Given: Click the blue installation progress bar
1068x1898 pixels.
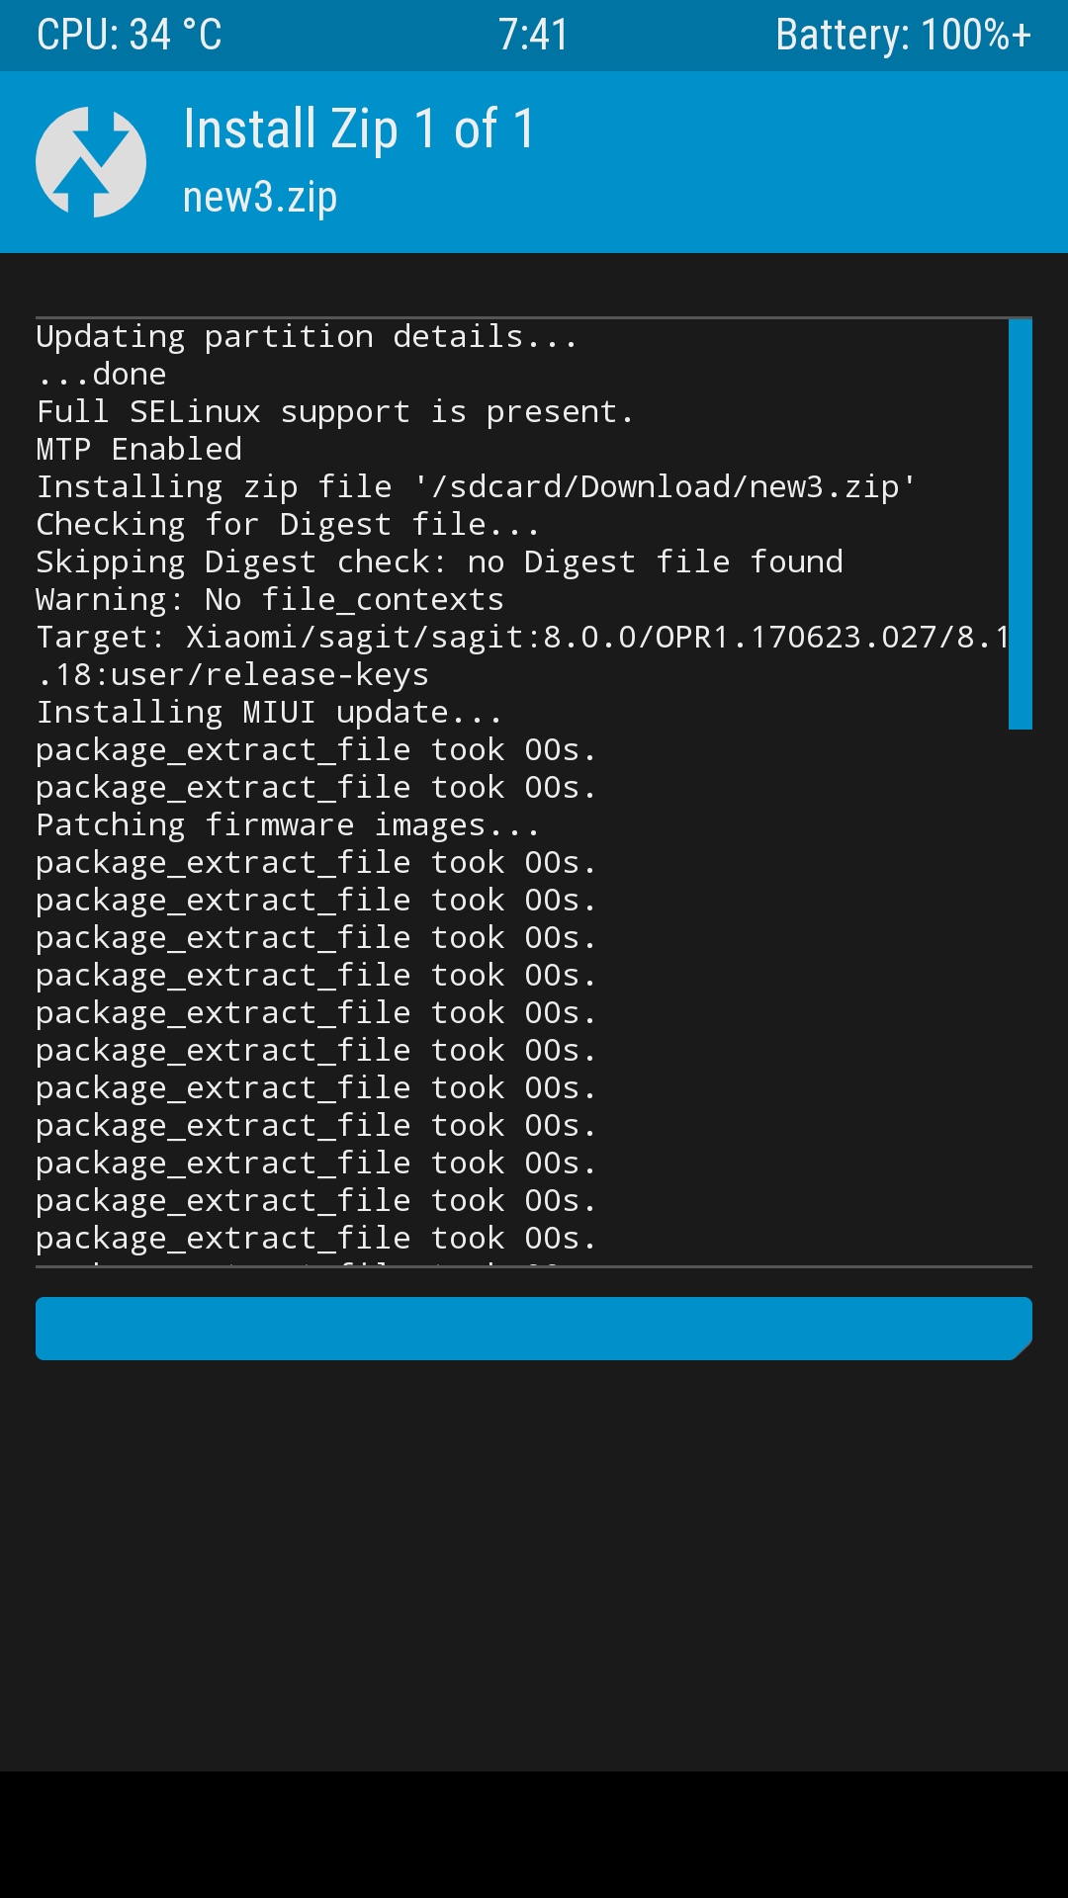Looking at the screenshot, I should (x=533, y=1328).
